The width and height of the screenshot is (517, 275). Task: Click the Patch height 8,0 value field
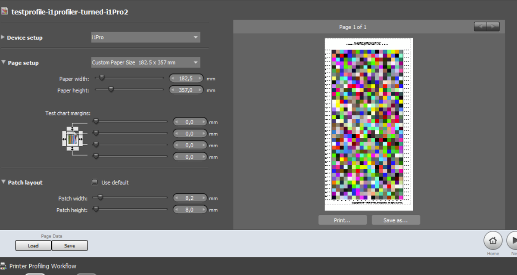pyautogui.click(x=190, y=210)
